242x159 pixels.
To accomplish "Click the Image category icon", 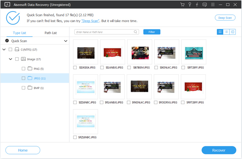I will (23, 59).
